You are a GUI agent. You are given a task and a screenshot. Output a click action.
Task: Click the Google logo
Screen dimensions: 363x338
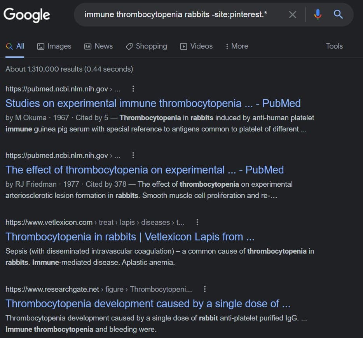pos(27,15)
